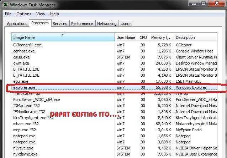227x158 pixels.
Task: Select notepad.exe using 9,608 K
Action: 114,142
